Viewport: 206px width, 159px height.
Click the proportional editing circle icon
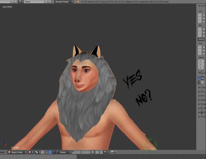[97, 152]
